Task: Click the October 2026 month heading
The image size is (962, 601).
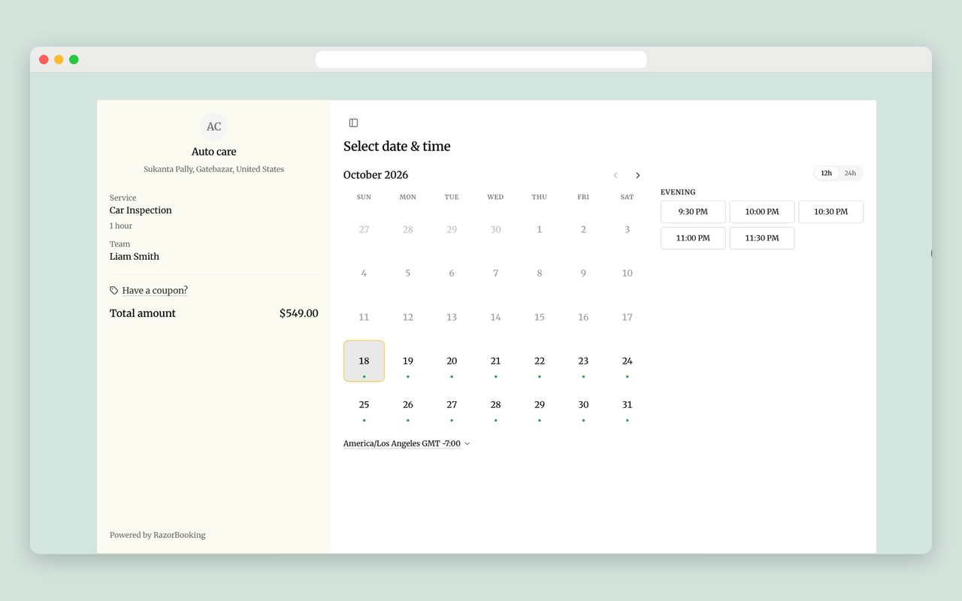Action: [376, 175]
